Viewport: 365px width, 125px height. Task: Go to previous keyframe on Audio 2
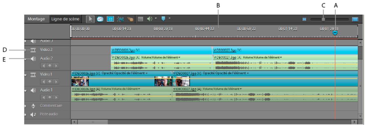tap(44, 66)
